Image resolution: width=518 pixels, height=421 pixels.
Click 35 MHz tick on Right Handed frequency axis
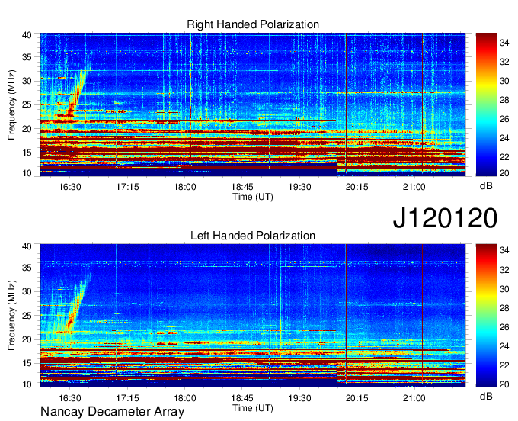click(x=27, y=57)
